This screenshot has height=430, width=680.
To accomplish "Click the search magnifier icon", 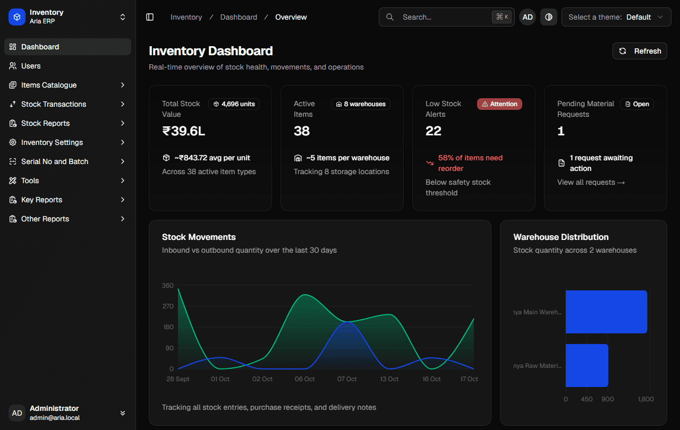I will click(390, 17).
